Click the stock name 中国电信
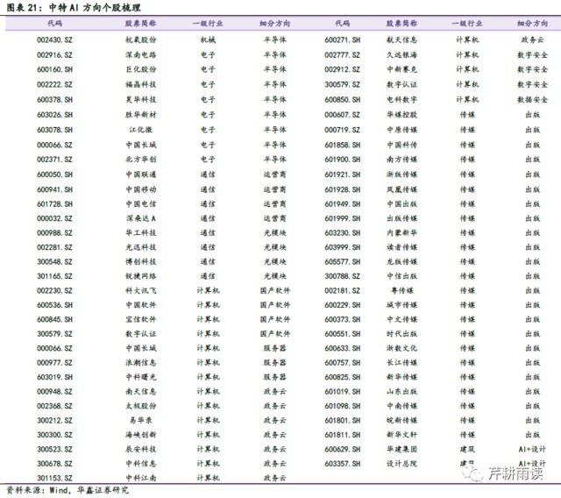The height and width of the screenshot is (498, 561). (141, 204)
